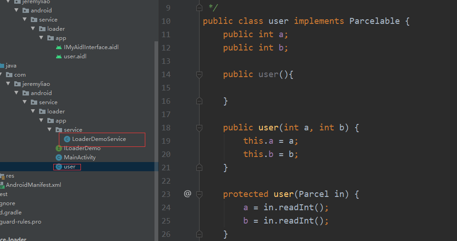Select the com package row
Image resolution: width=457 pixels, height=241 pixels.
click(77, 75)
